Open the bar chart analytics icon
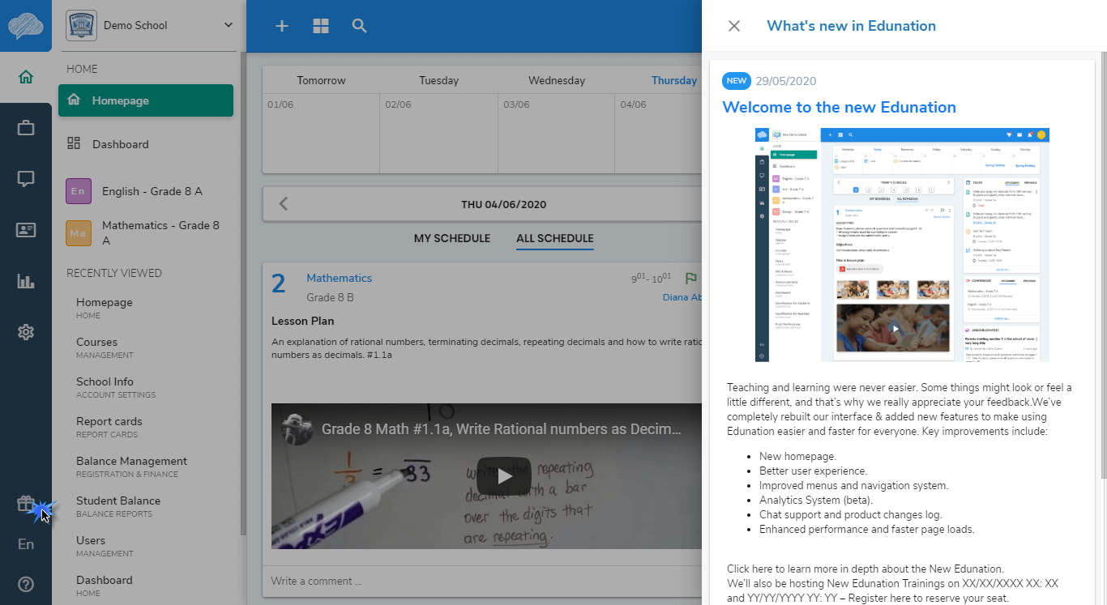The image size is (1107, 605). [26, 281]
